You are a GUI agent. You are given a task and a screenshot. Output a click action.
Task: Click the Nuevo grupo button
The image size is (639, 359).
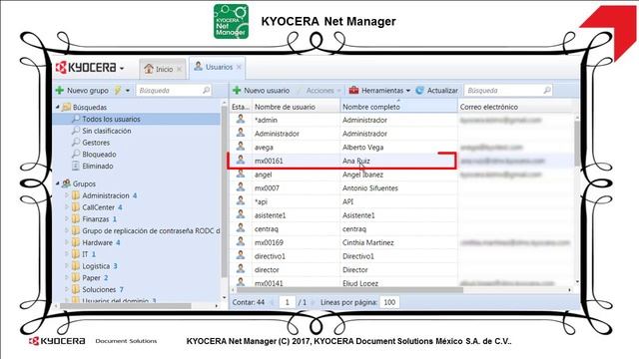pyautogui.click(x=82, y=91)
